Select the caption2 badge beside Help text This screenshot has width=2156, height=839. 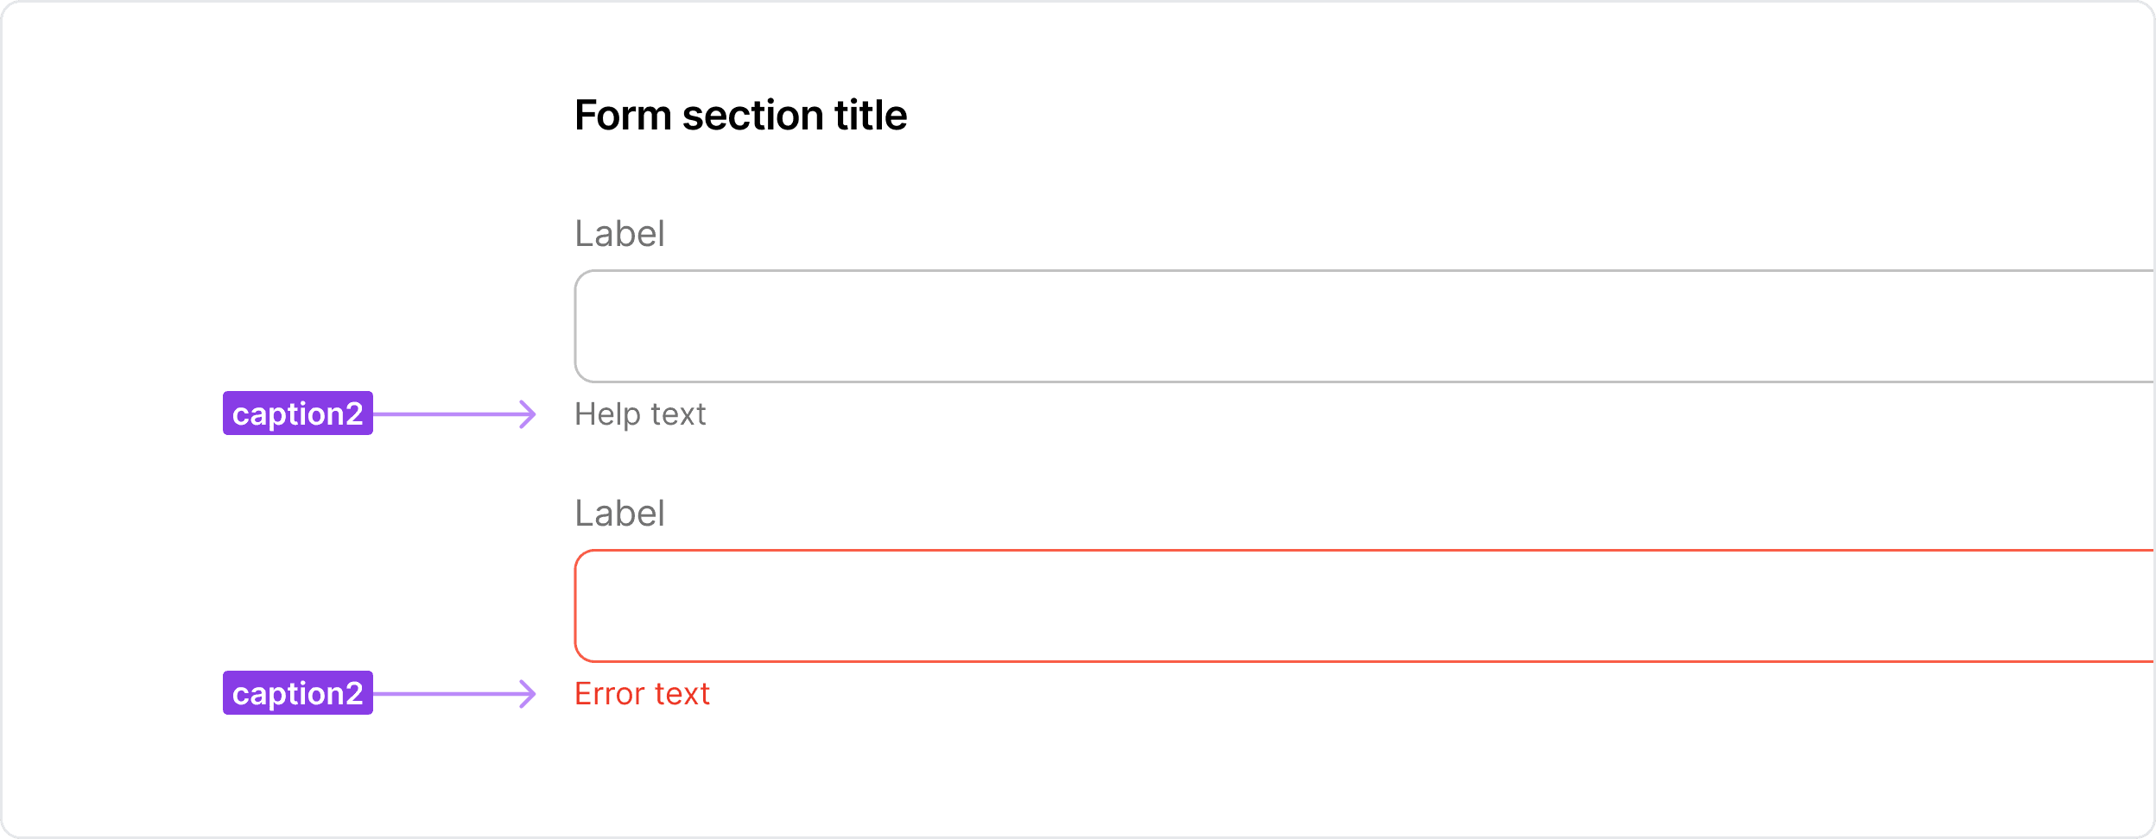click(298, 413)
